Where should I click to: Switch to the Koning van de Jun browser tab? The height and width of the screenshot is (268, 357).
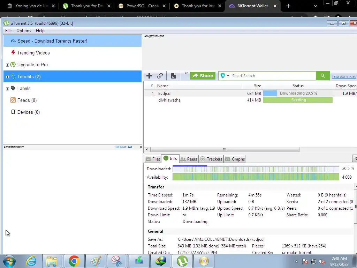pos(31,6)
